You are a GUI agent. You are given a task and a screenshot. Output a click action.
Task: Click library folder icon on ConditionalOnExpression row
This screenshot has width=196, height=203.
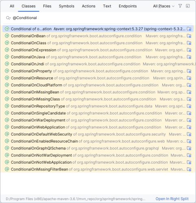pyautogui.click(x=189, y=50)
